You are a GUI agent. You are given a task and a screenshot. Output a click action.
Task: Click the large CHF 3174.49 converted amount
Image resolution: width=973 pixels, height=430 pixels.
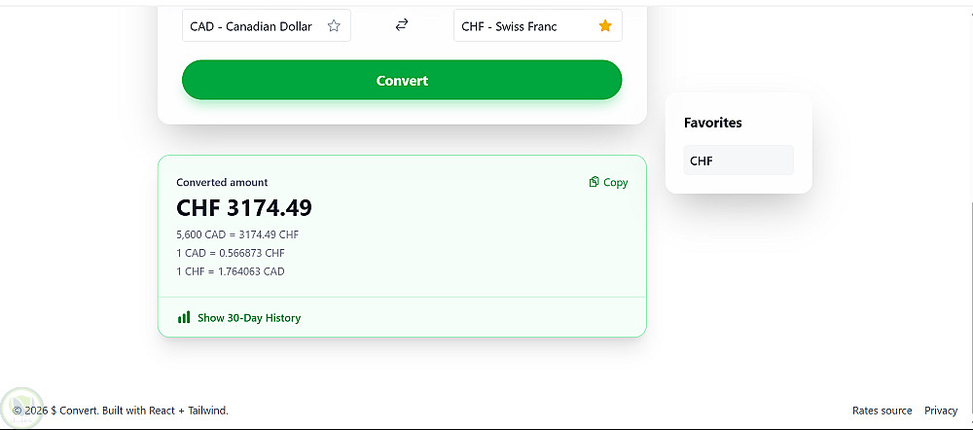pyautogui.click(x=244, y=208)
